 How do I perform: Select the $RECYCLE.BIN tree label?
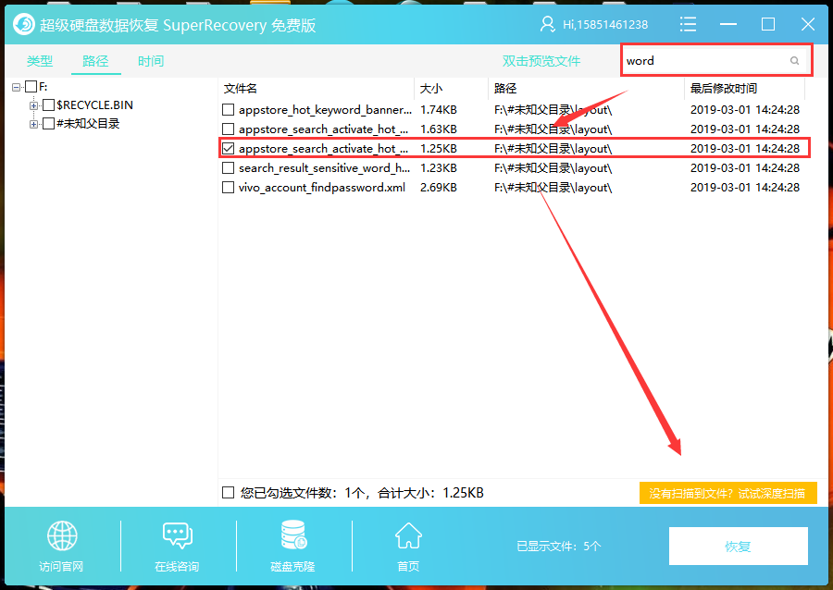pyautogui.click(x=94, y=105)
